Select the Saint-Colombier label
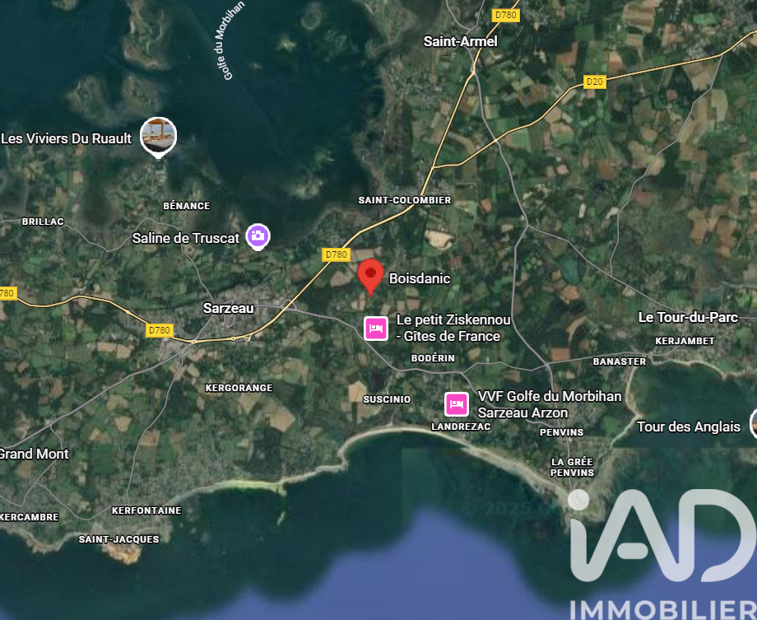This screenshot has height=620, width=757. tap(404, 200)
